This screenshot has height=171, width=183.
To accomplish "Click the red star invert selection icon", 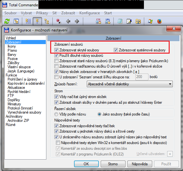I will click(x=58, y=21).
